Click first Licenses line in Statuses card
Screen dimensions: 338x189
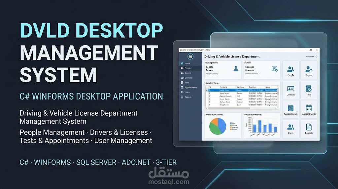click(x=250, y=67)
